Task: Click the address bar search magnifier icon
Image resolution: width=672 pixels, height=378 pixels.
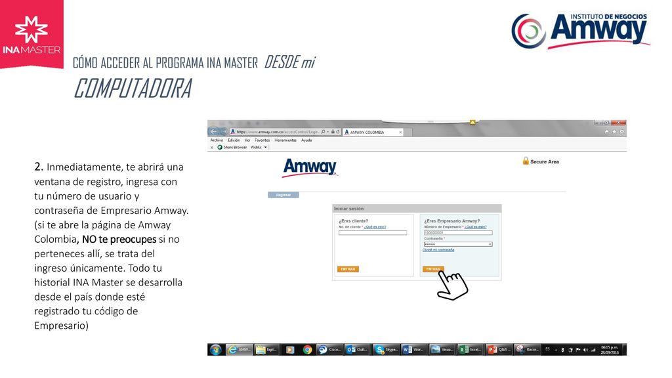Action: click(x=323, y=131)
